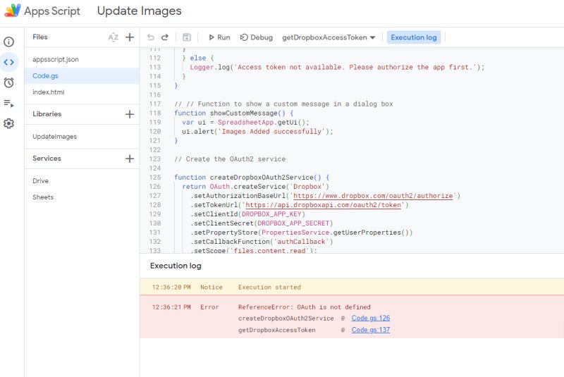564x377 pixels.
Task: Open the project Overview info icon
Action: (8, 42)
